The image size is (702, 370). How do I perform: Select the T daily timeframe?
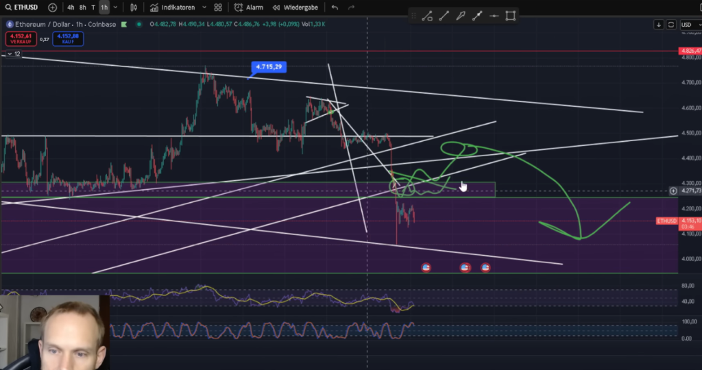click(93, 7)
